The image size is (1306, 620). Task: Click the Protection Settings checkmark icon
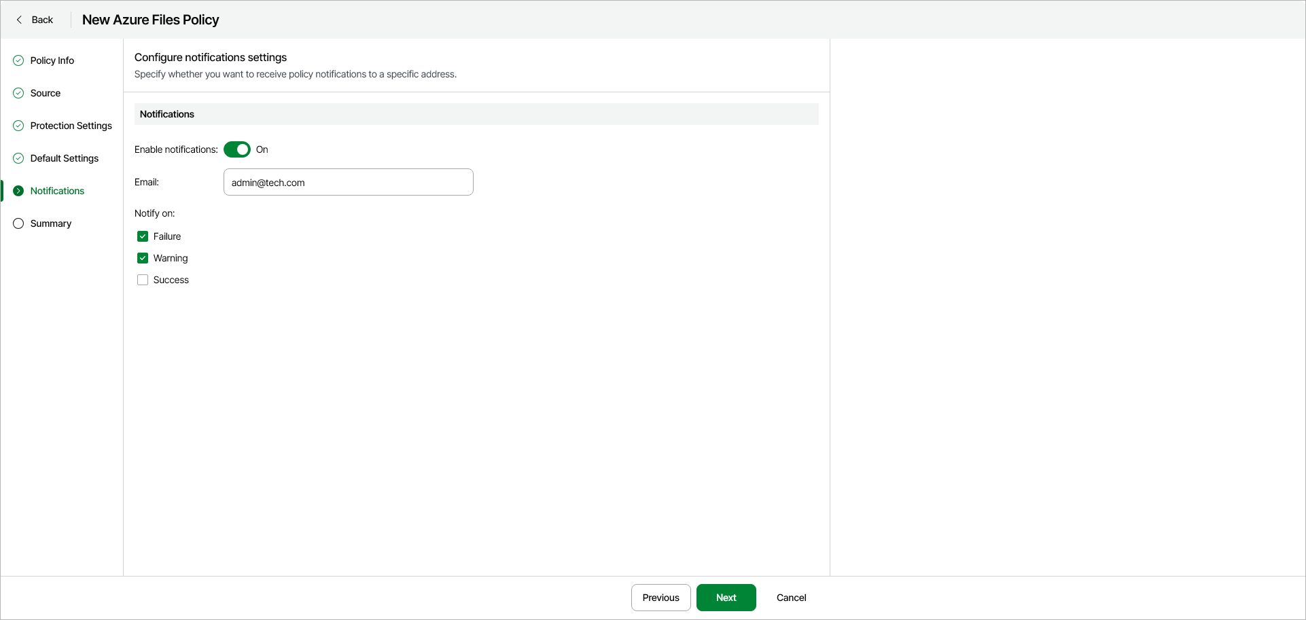click(18, 126)
